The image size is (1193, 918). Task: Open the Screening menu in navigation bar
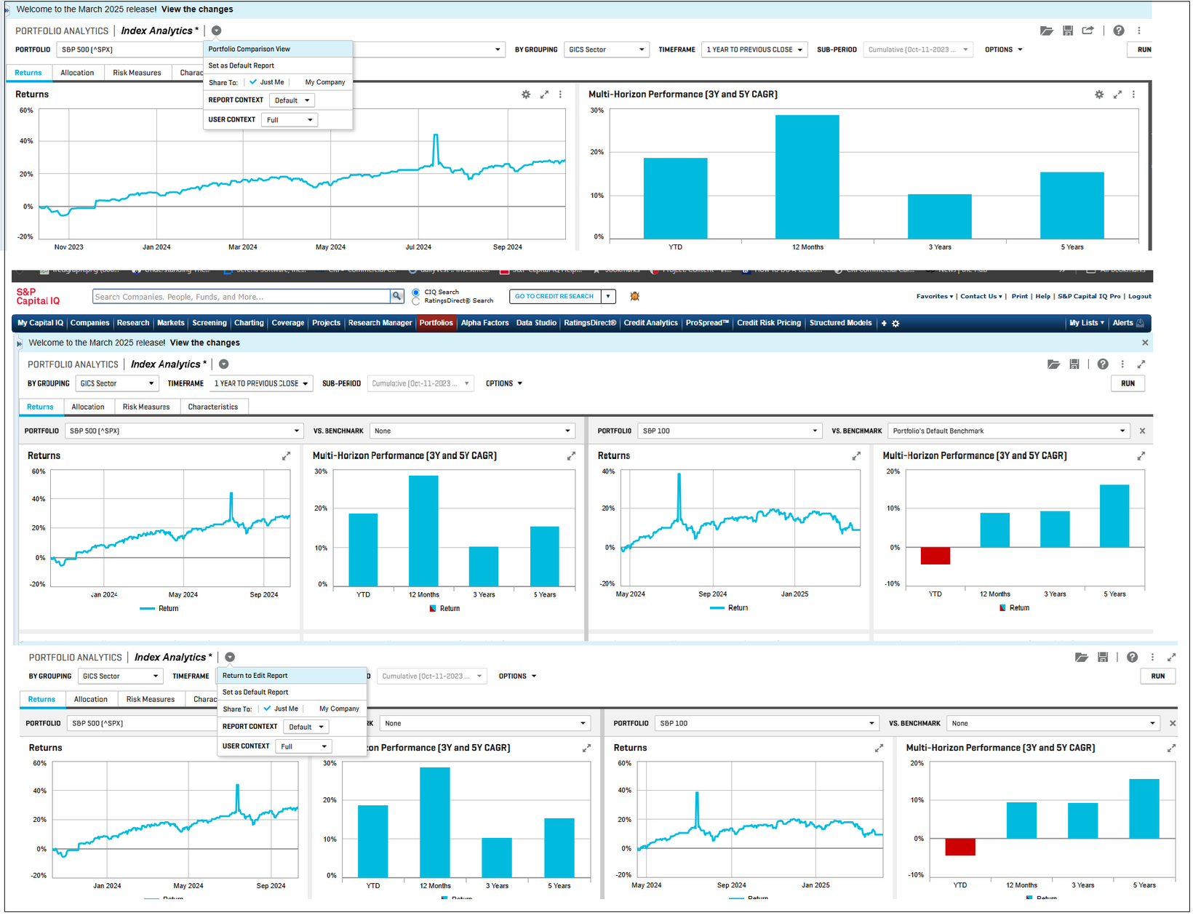(x=210, y=323)
